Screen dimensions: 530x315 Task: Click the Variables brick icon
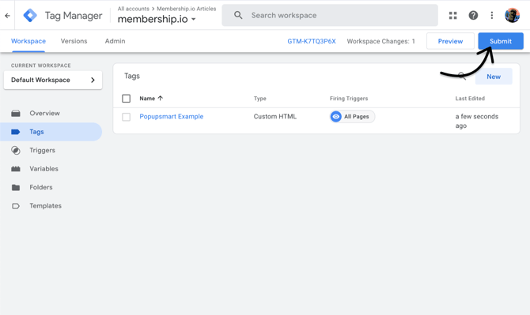click(16, 169)
